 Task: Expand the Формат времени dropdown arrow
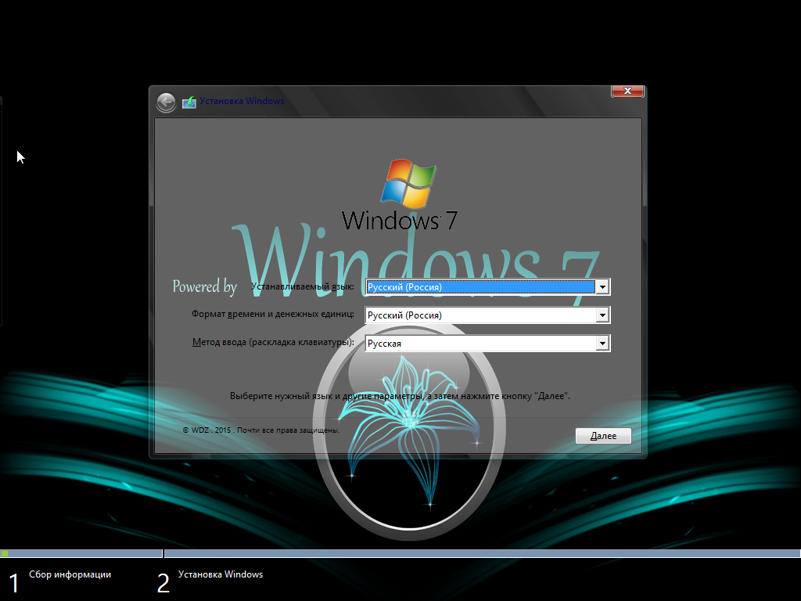(x=602, y=315)
